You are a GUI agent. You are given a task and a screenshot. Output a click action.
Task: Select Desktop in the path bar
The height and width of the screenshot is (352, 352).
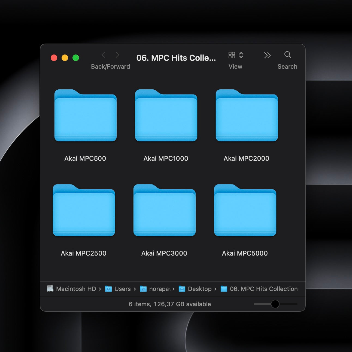tap(199, 289)
